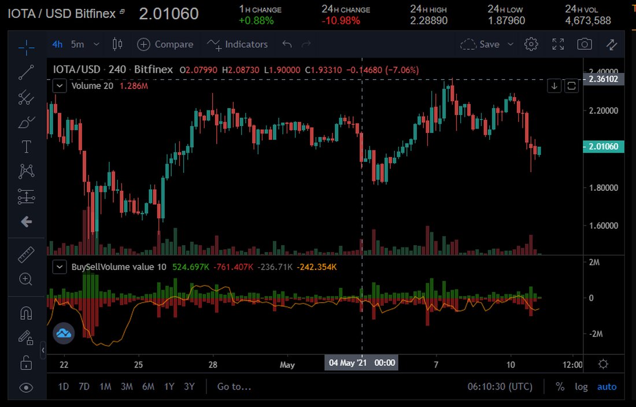
Task: Expand the Save options dropdown arrow
Action: (x=511, y=44)
